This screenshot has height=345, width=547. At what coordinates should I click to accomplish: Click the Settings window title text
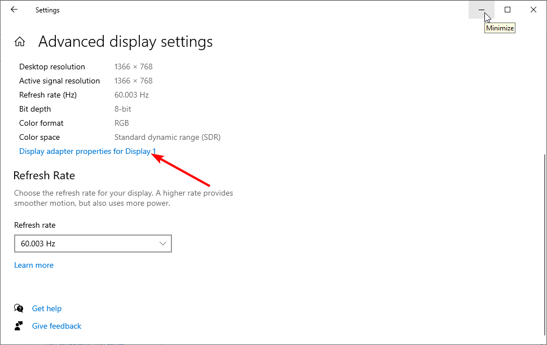point(47,10)
